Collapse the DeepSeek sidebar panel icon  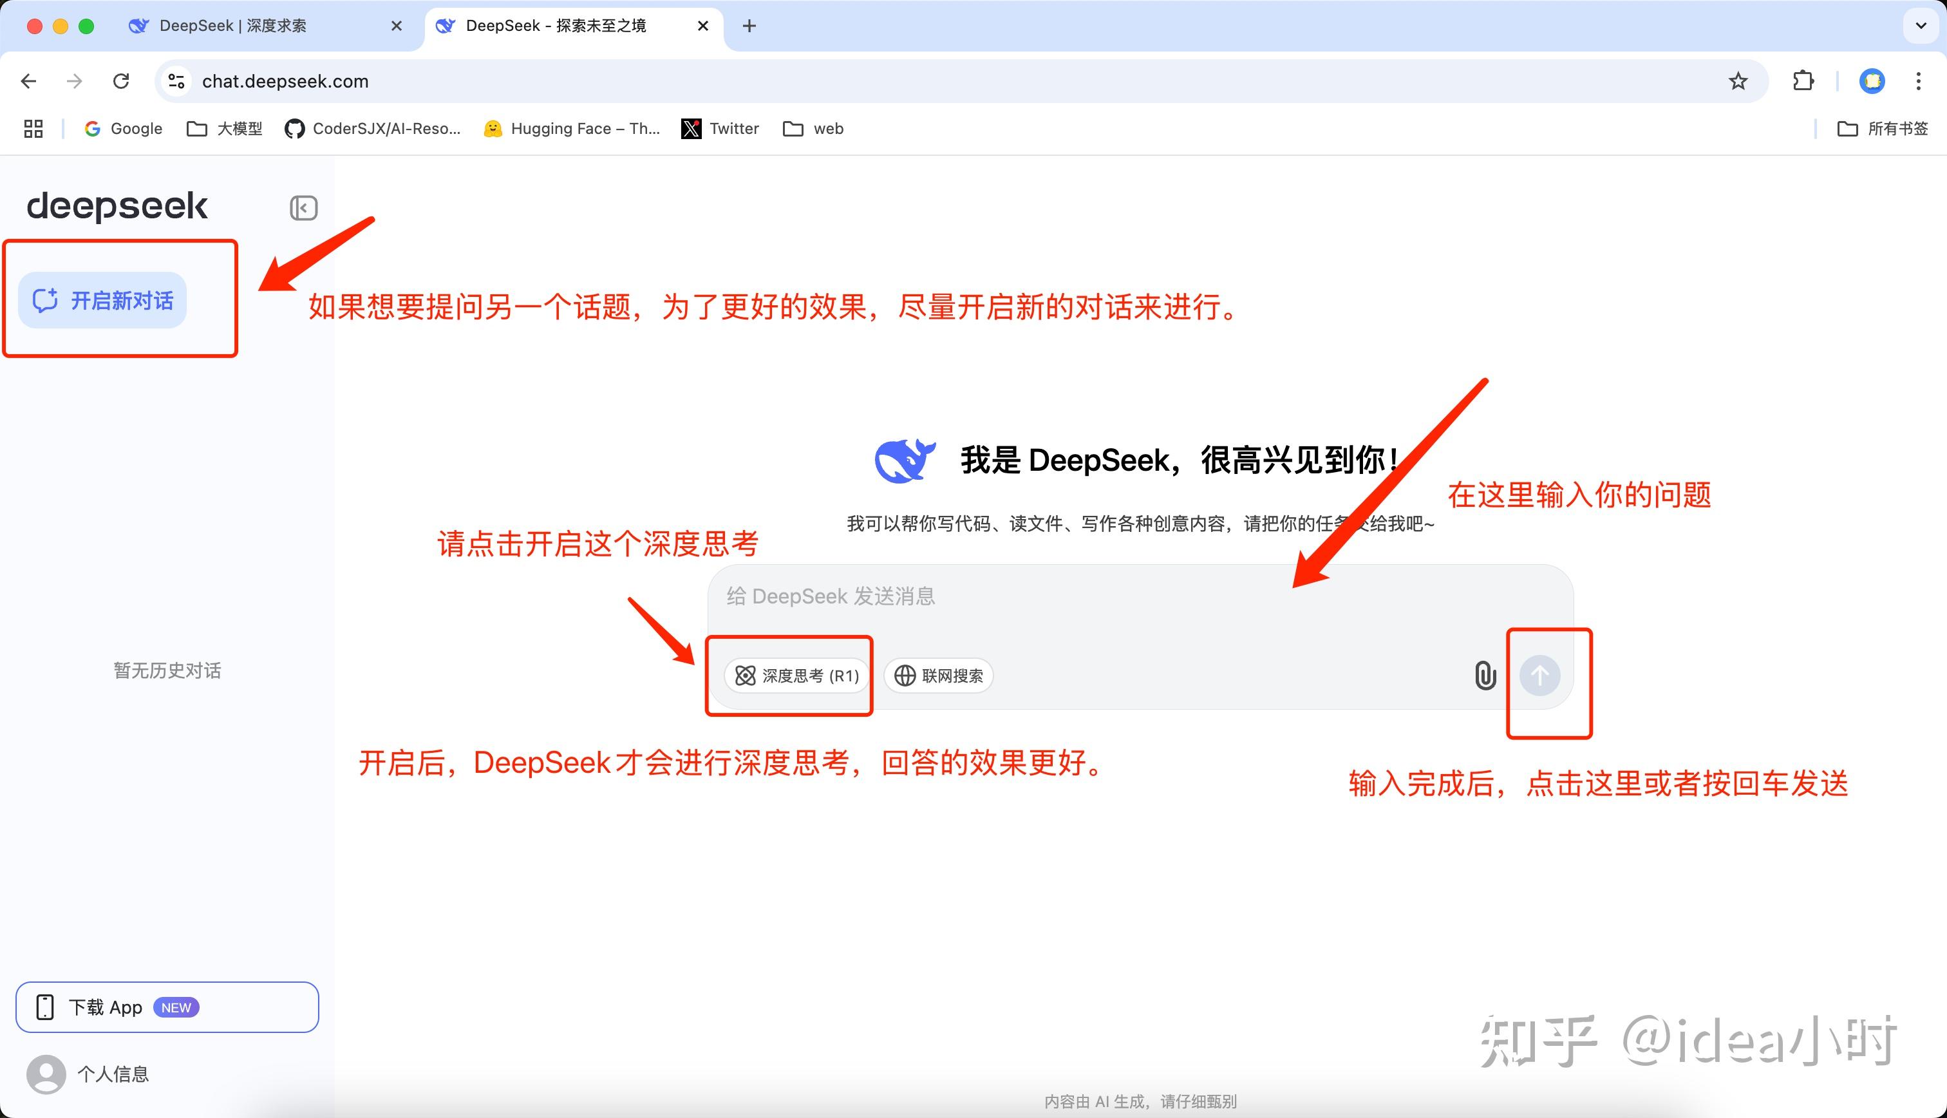[303, 208]
